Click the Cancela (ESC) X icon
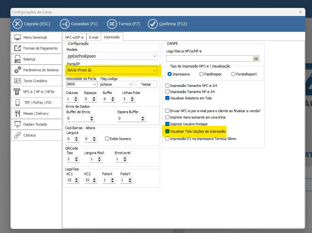This screenshot has width=312, height=233. 18,24
